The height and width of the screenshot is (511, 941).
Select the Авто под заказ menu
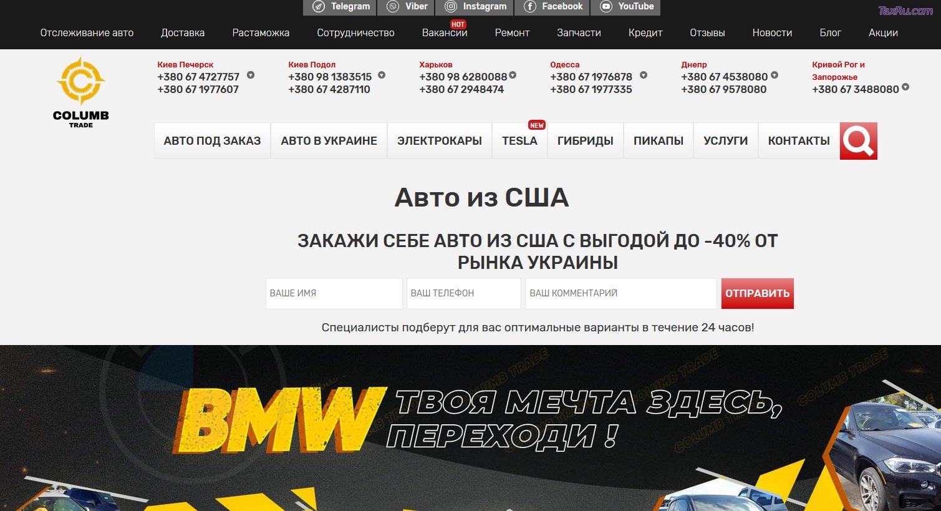point(212,141)
